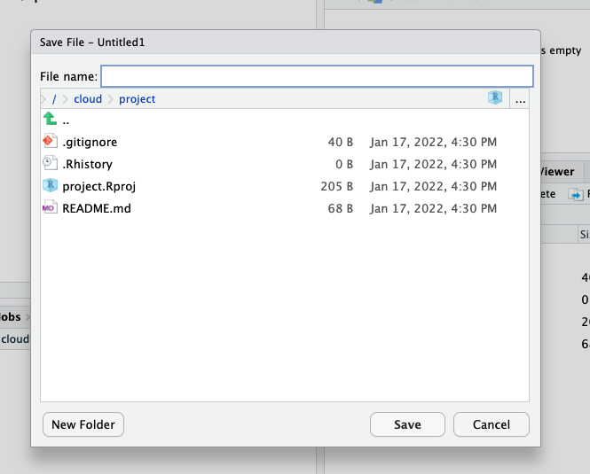Select the README.md file name
This screenshot has height=474, width=590.
(97, 208)
